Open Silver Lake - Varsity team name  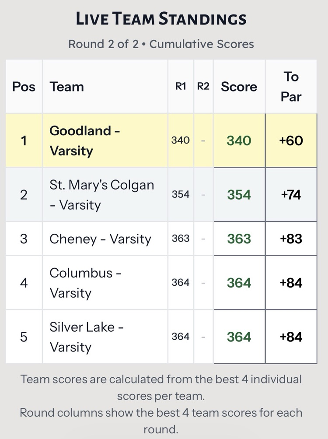[86, 337]
